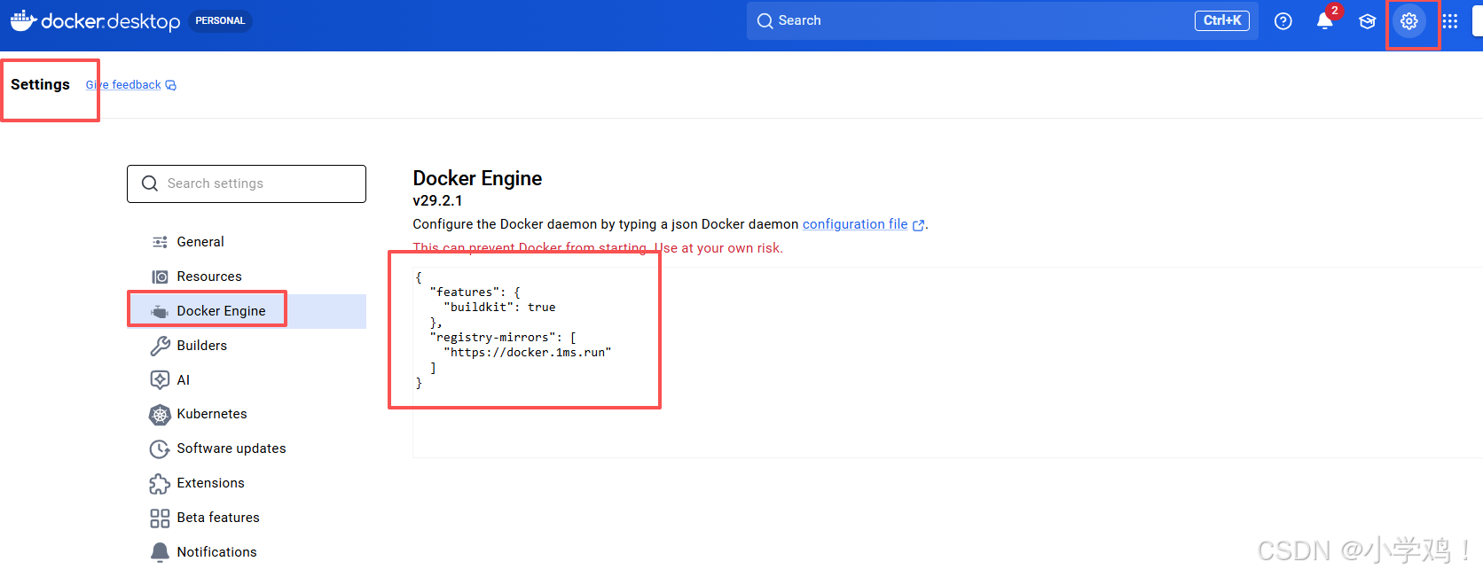Click the Settings gear icon
1483x577 pixels.
[x=1408, y=21]
